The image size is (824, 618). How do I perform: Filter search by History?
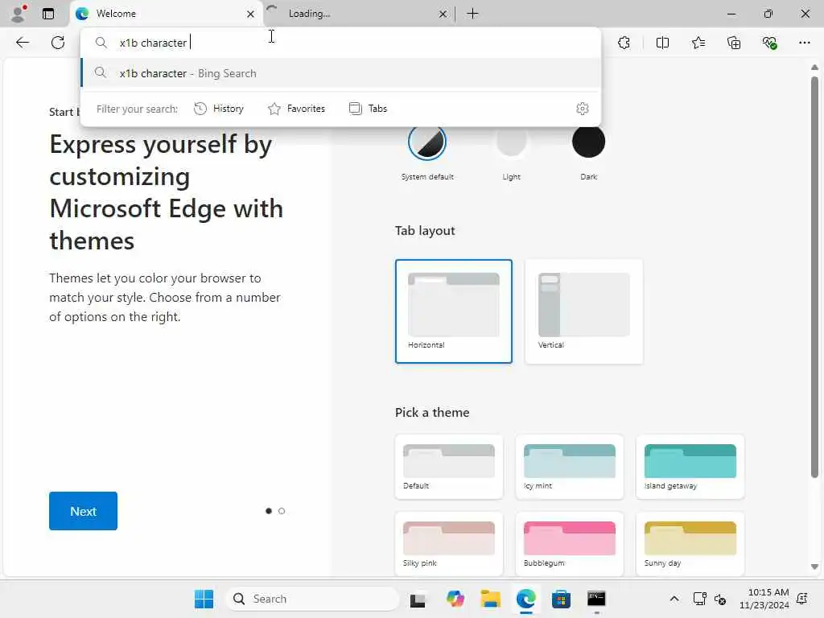click(x=219, y=109)
